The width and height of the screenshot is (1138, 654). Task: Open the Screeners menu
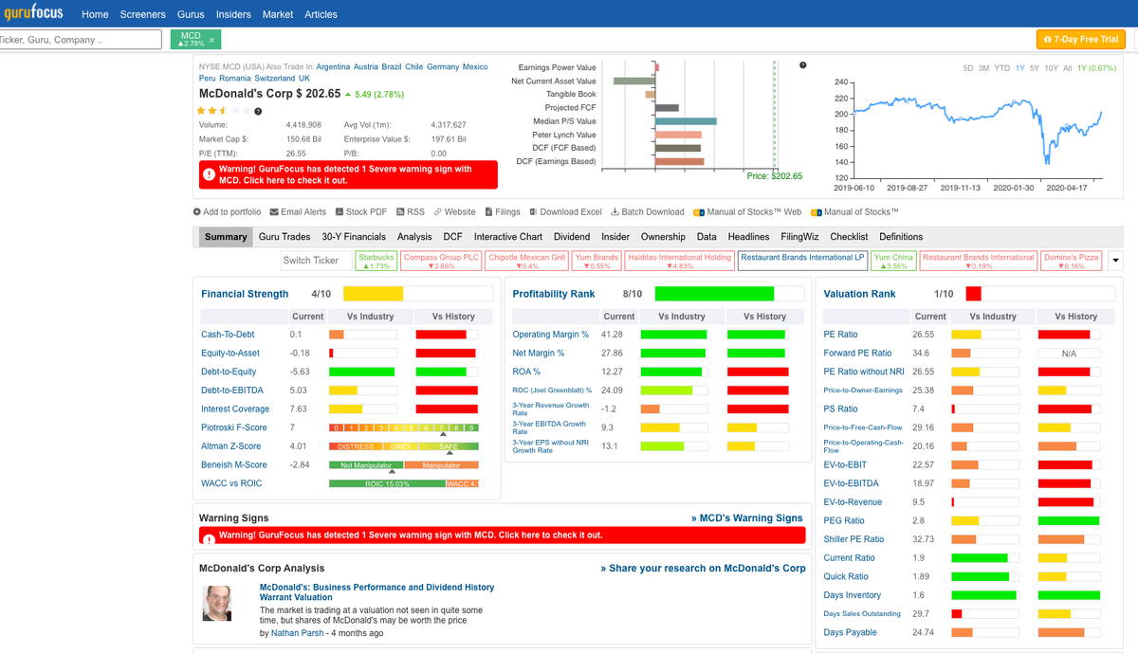click(143, 14)
